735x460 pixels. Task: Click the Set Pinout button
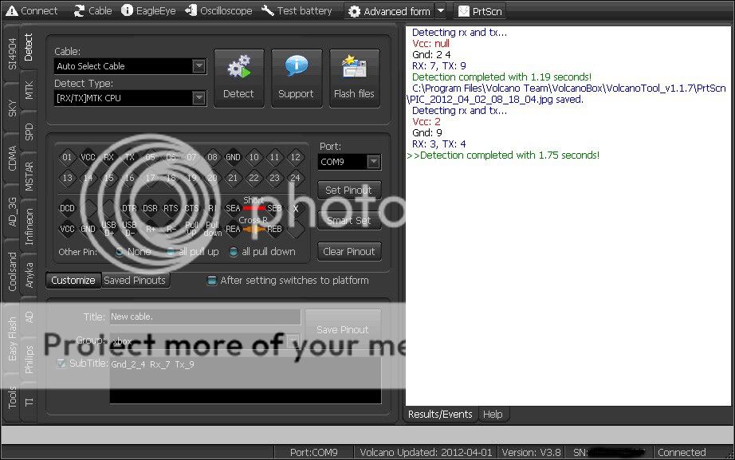[348, 190]
